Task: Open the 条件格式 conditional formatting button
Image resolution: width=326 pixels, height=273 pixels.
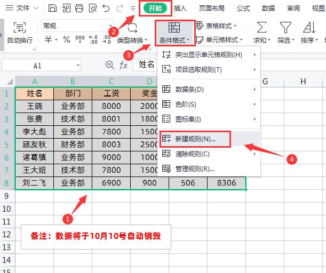Action: coord(174,33)
